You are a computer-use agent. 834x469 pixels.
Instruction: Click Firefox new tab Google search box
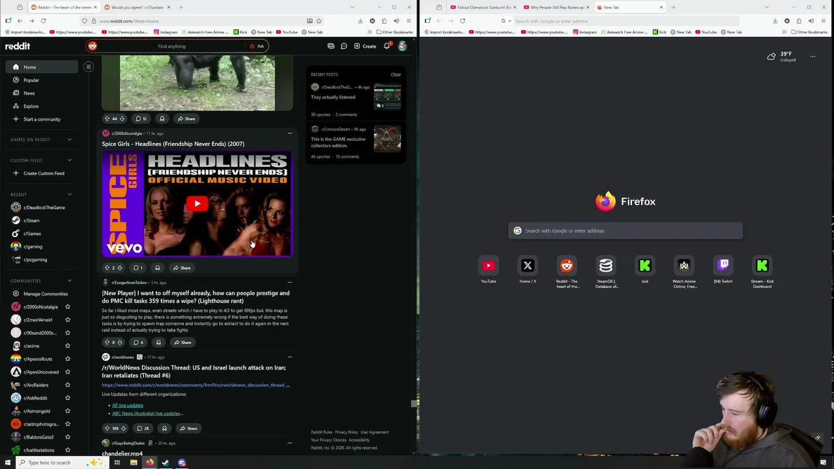[625, 231]
